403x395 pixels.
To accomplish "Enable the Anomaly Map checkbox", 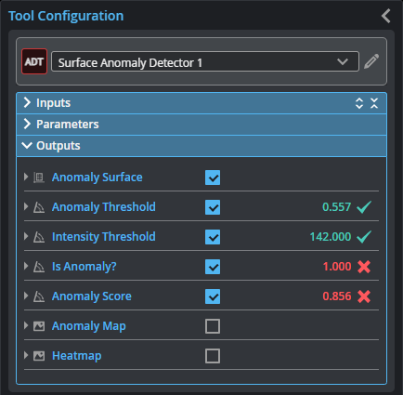I will coord(213,326).
